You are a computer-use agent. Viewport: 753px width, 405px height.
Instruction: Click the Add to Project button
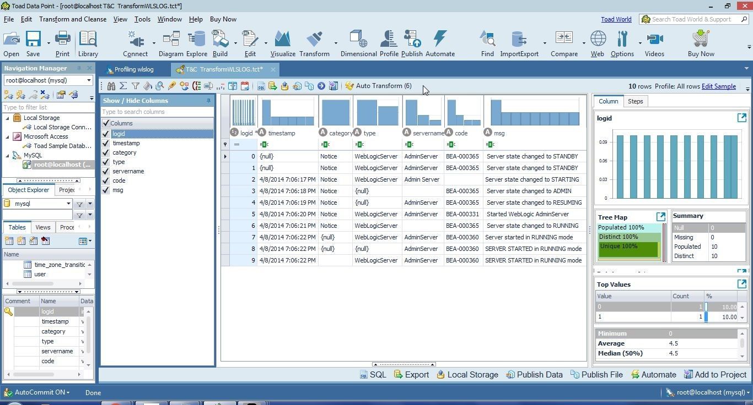(715, 375)
